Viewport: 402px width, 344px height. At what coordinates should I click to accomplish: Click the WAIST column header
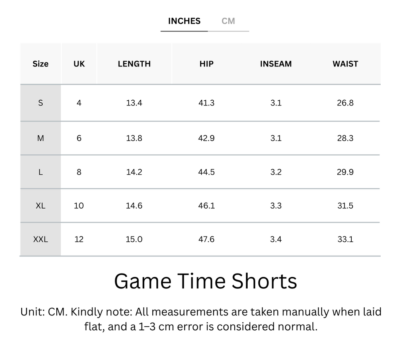[345, 64]
